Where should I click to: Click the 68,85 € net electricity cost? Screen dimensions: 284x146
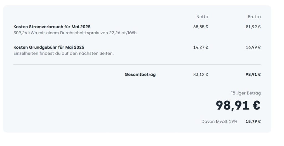pos(201,27)
